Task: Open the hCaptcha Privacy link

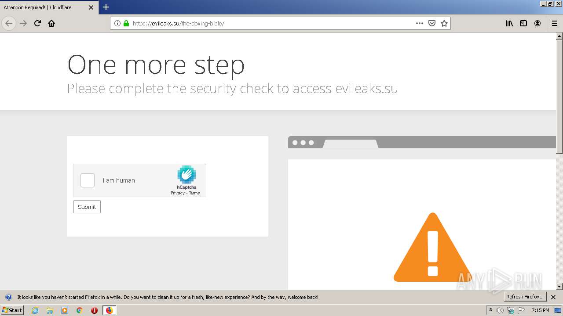Action: pyautogui.click(x=178, y=193)
